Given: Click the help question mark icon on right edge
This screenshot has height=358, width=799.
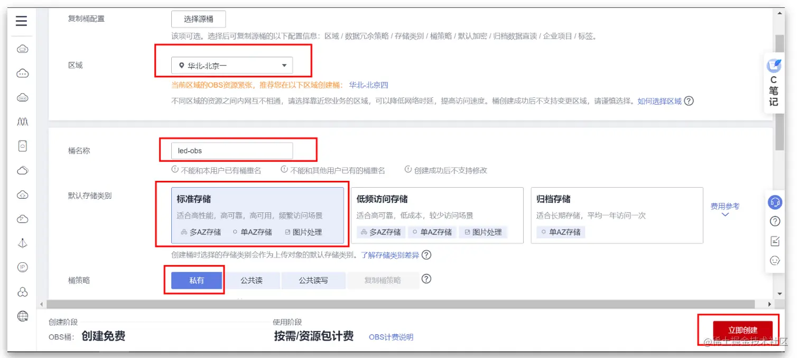Looking at the screenshot, I should (x=775, y=221).
